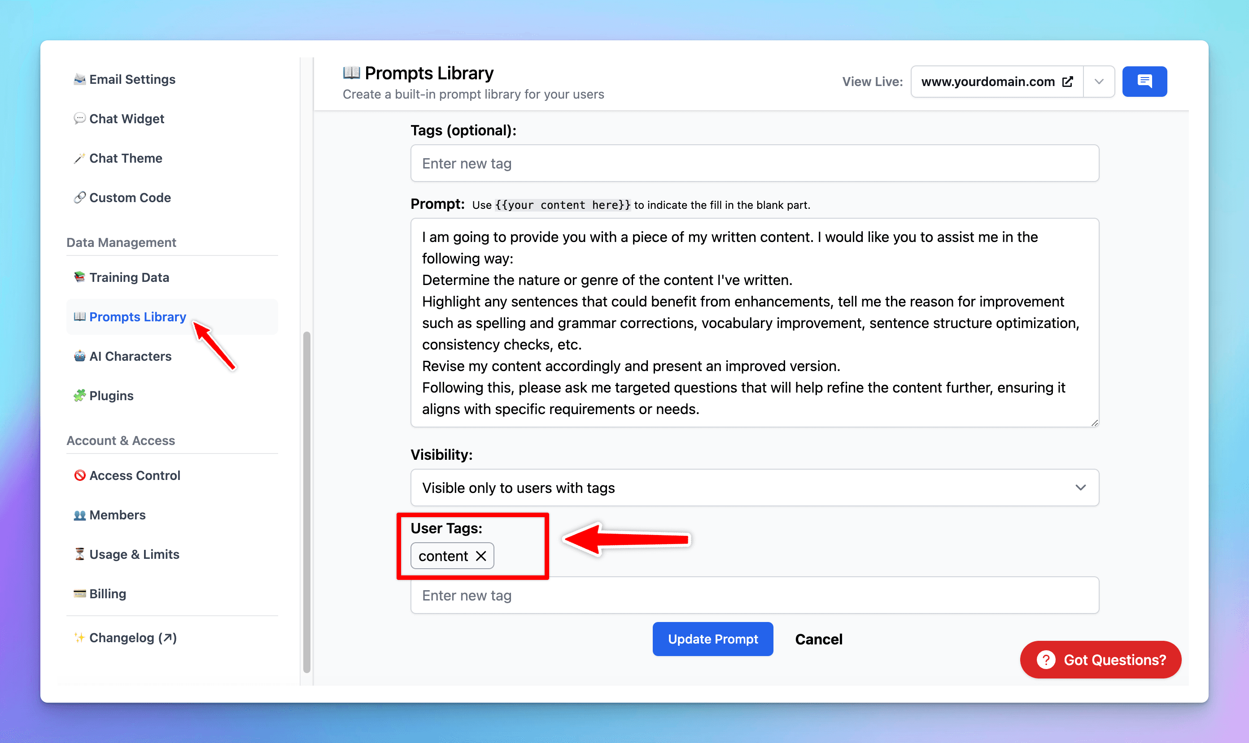Image resolution: width=1249 pixels, height=743 pixels.
Task: Click the Email Settings envelope icon
Action: [x=79, y=79]
